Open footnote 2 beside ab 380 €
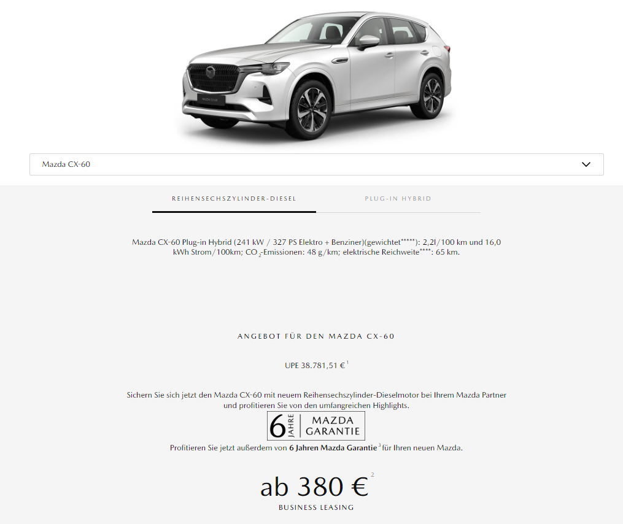The width and height of the screenshot is (623, 524). [x=373, y=475]
